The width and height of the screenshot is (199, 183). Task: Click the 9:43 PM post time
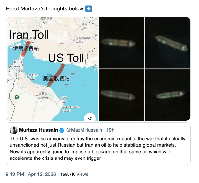[15, 174]
